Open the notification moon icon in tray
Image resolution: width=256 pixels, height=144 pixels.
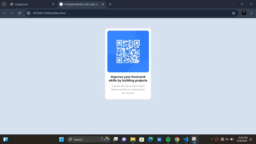pyautogui.click(x=251, y=139)
